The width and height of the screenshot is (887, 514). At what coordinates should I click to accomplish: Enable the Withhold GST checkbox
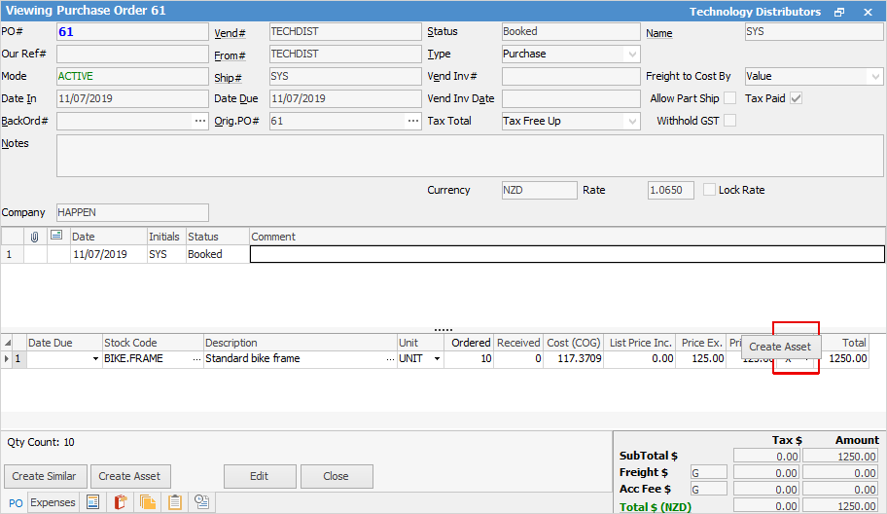(730, 121)
